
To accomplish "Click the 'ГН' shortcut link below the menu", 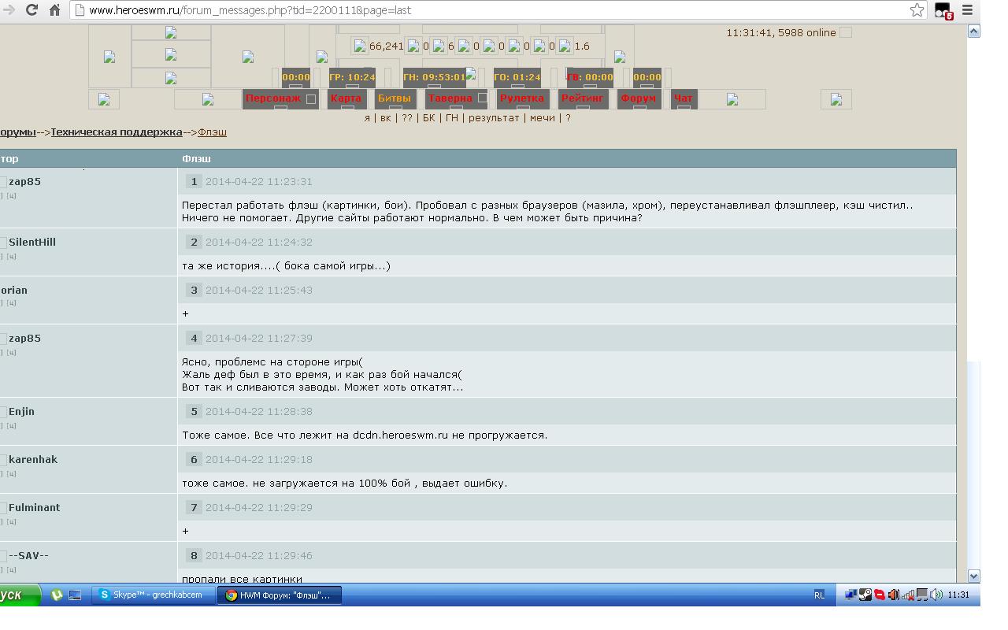I will (x=451, y=118).
